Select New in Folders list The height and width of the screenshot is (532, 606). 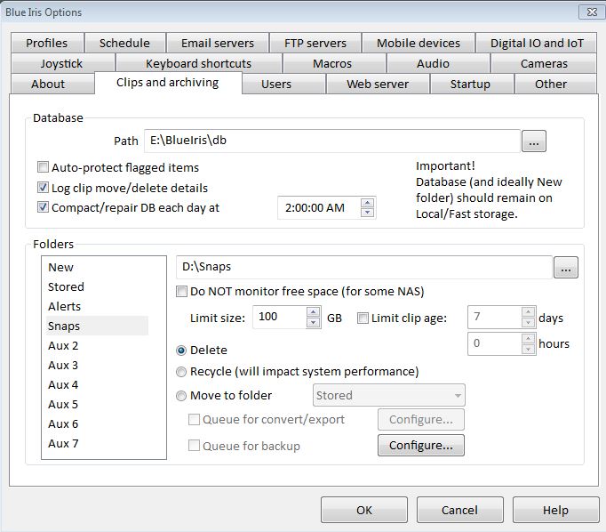(x=97, y=268)
